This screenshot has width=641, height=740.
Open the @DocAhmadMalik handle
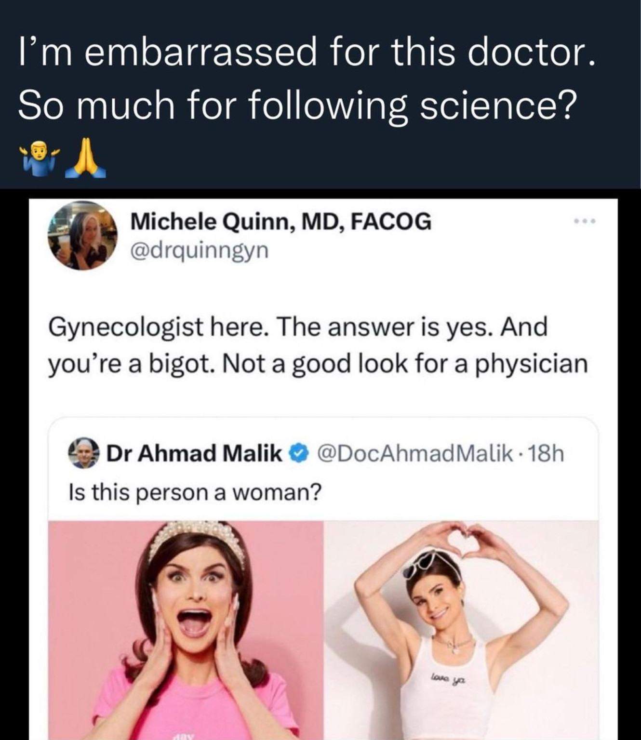(x=414, y=453)
